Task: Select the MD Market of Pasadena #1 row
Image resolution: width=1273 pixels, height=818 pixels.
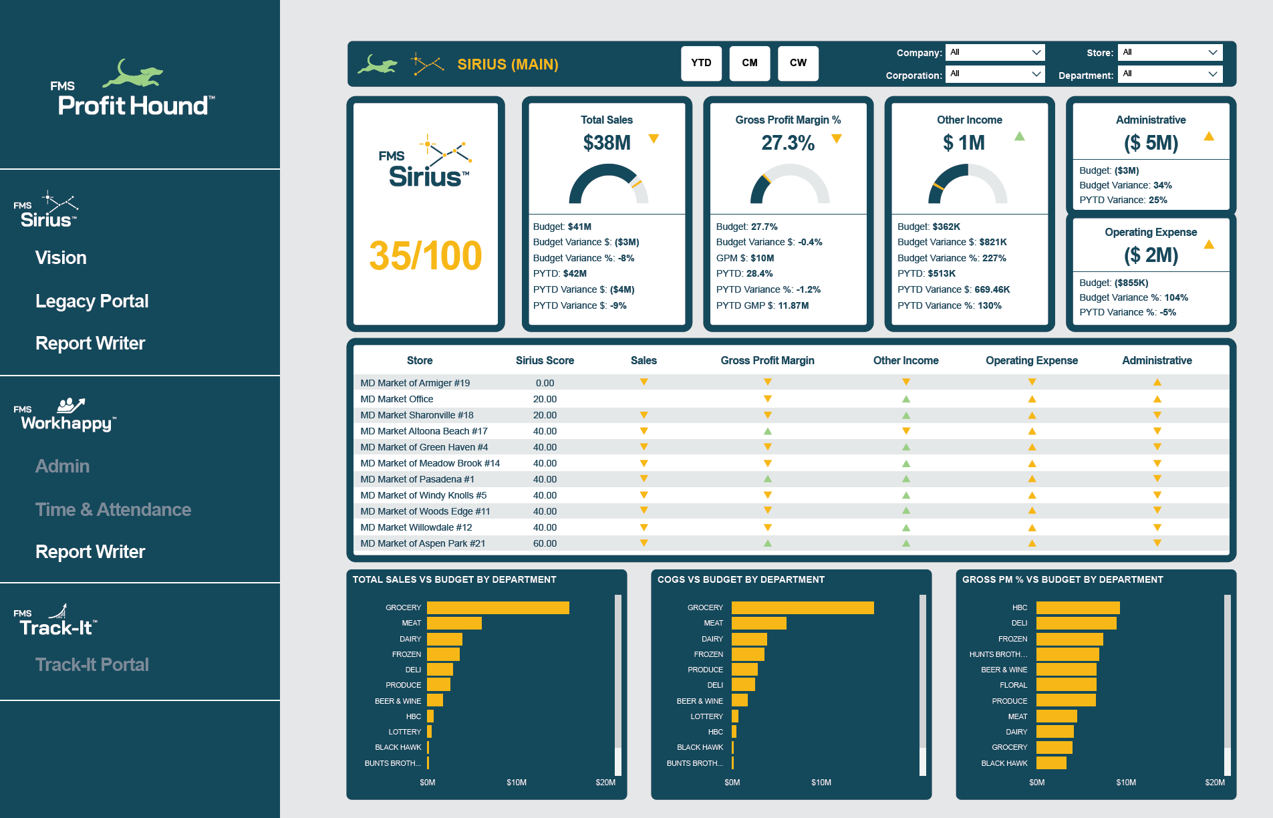Action: 417,479
